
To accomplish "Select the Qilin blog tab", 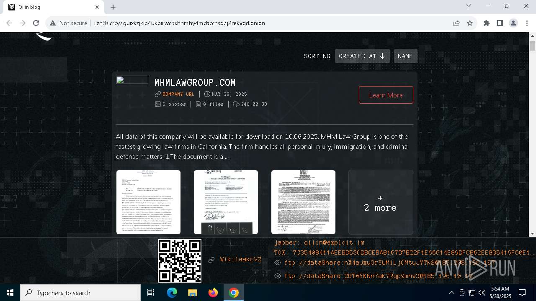I will [x=54, y=7].
